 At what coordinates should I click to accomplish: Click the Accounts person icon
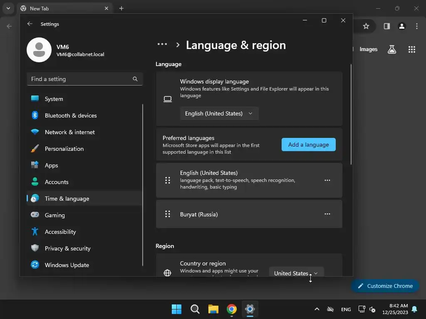coord(35,182)
